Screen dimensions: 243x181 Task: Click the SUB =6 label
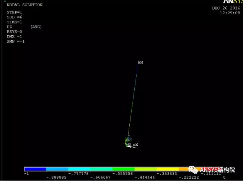point(15,17)
